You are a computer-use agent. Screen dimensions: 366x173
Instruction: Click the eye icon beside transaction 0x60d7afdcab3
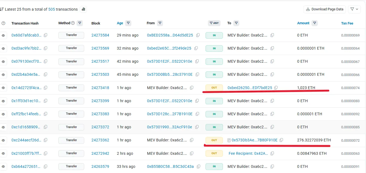[4, 35]
